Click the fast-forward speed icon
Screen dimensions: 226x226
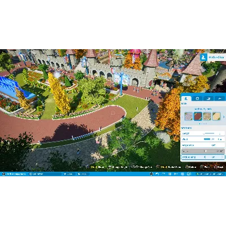[176, 174]
